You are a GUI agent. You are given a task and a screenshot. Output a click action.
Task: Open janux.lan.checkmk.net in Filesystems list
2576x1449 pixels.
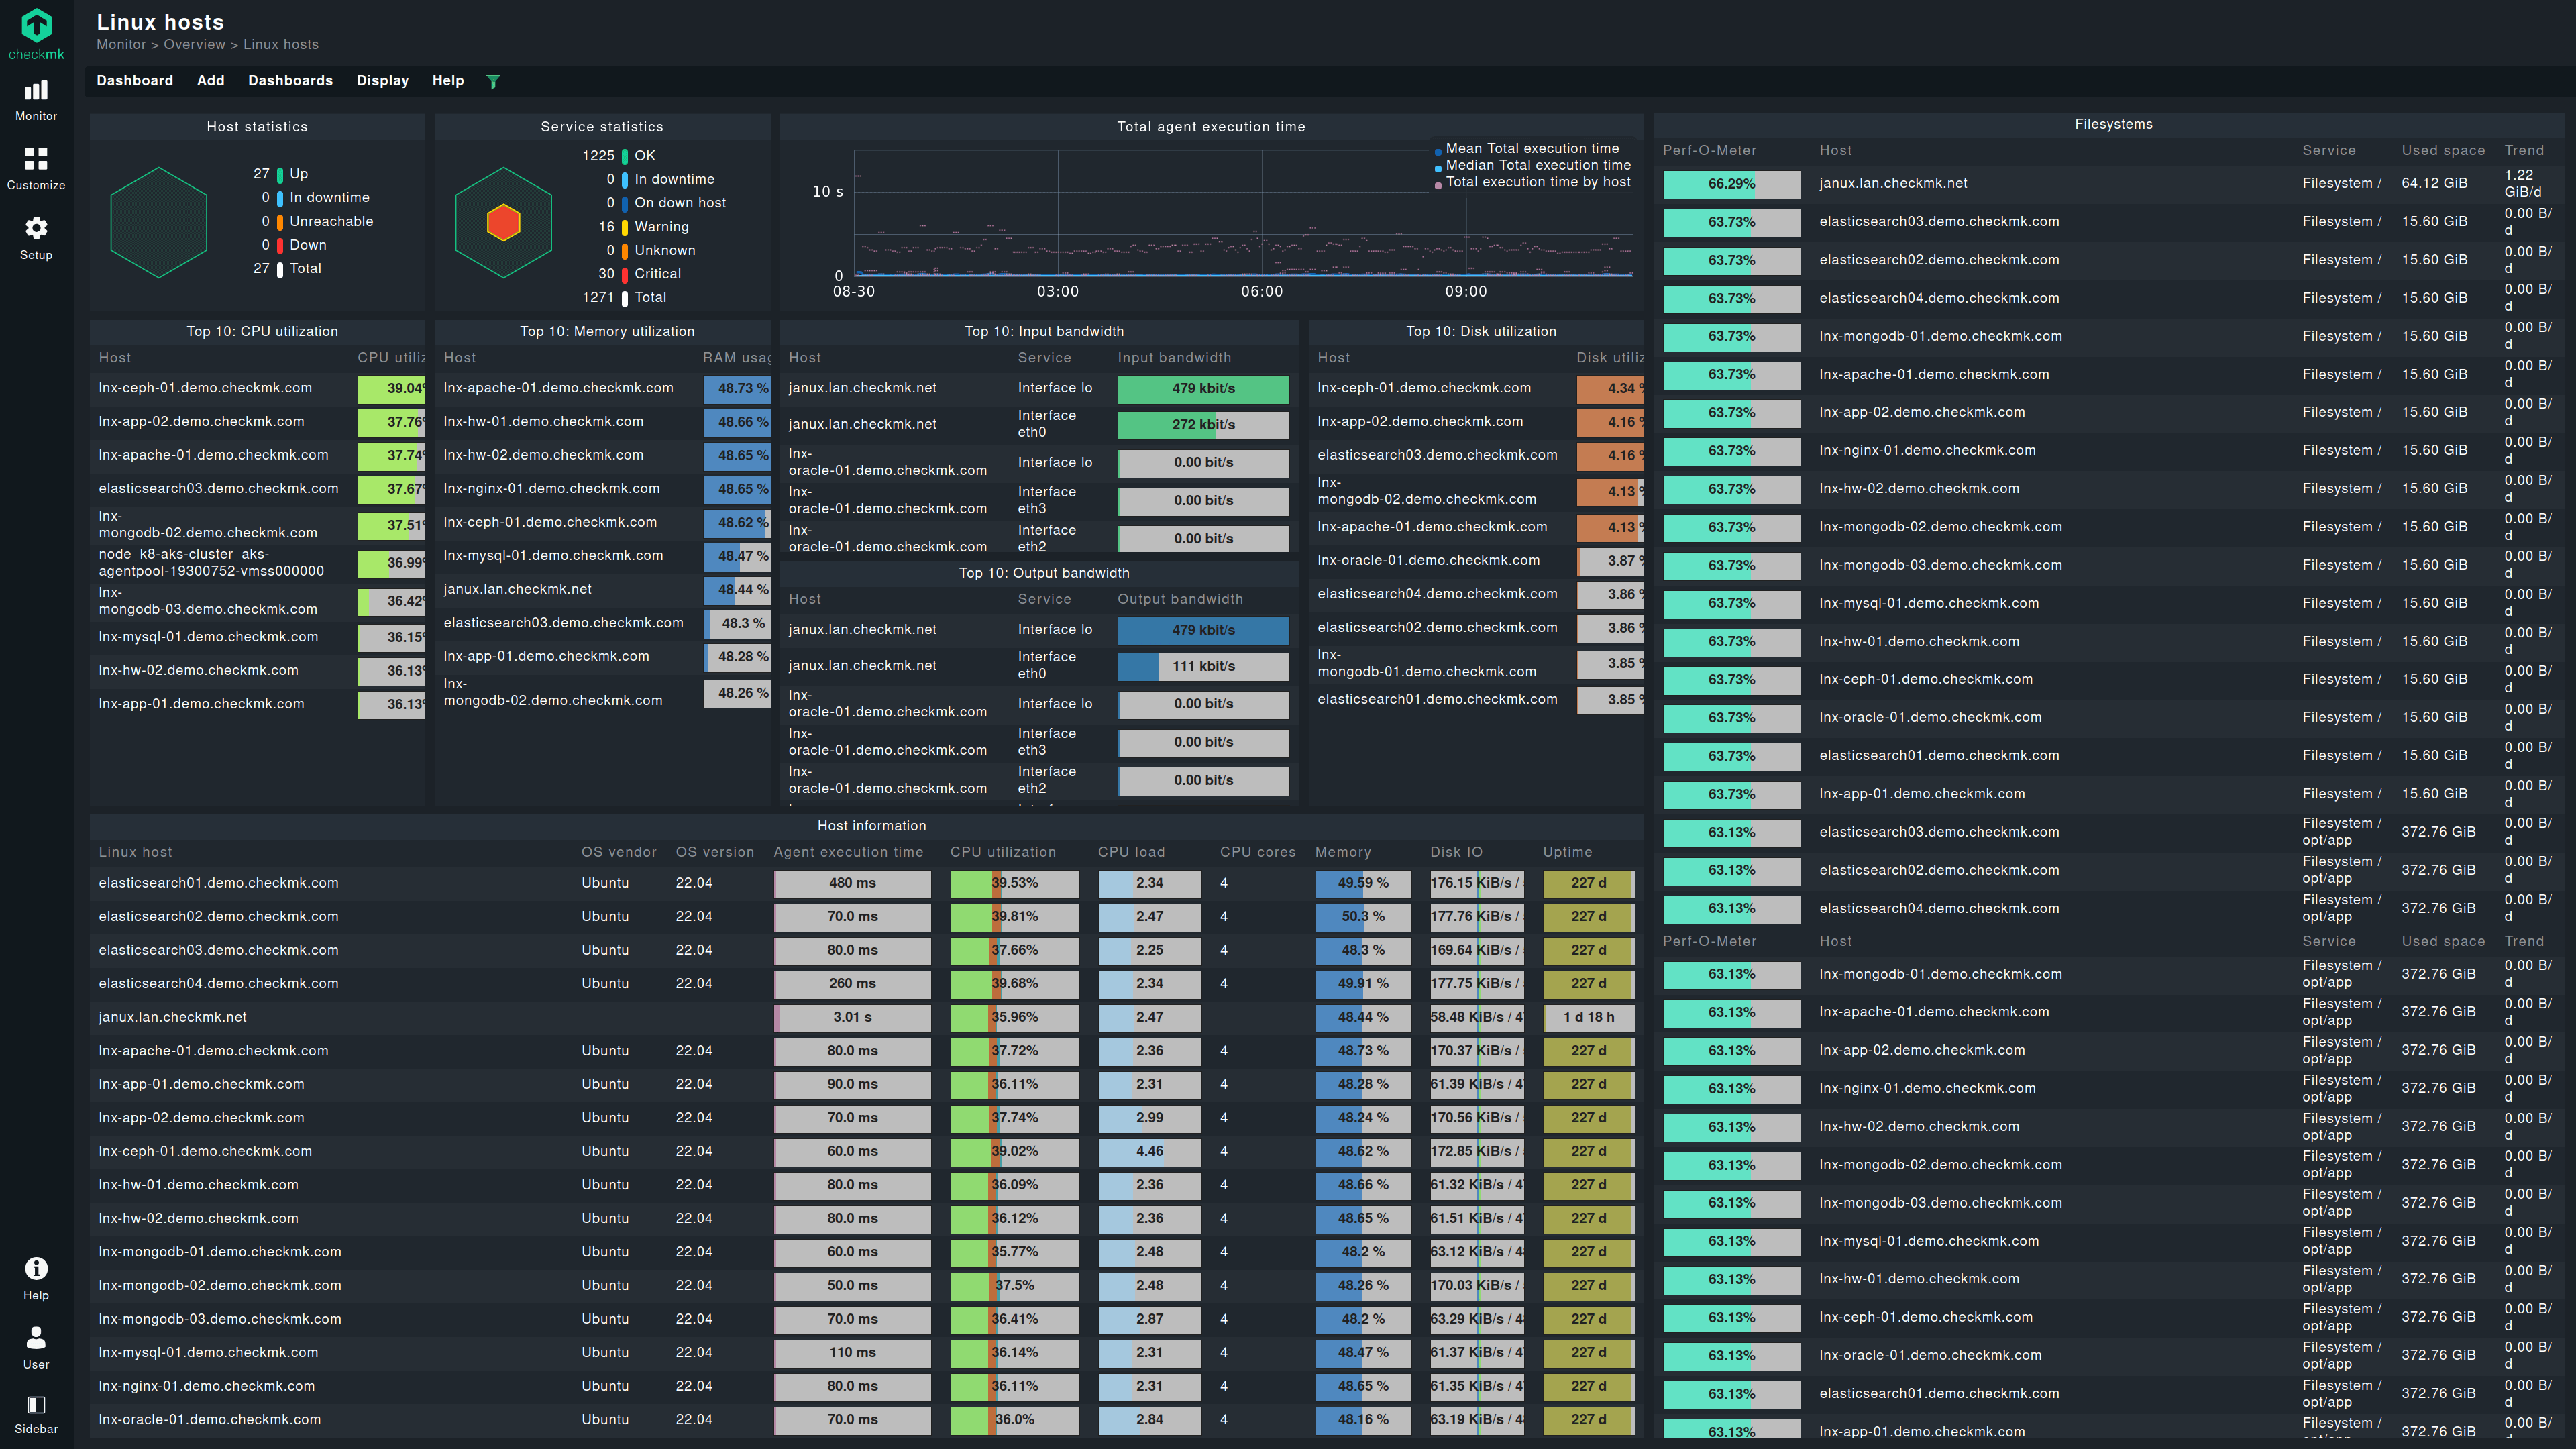click(1893, 183)
